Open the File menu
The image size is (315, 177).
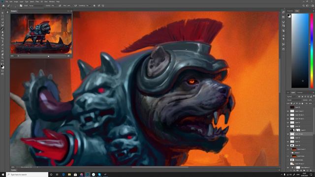click(6, 1)
